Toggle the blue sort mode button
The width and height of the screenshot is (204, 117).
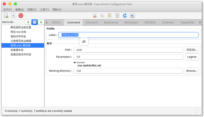click(x=35, y=22)
